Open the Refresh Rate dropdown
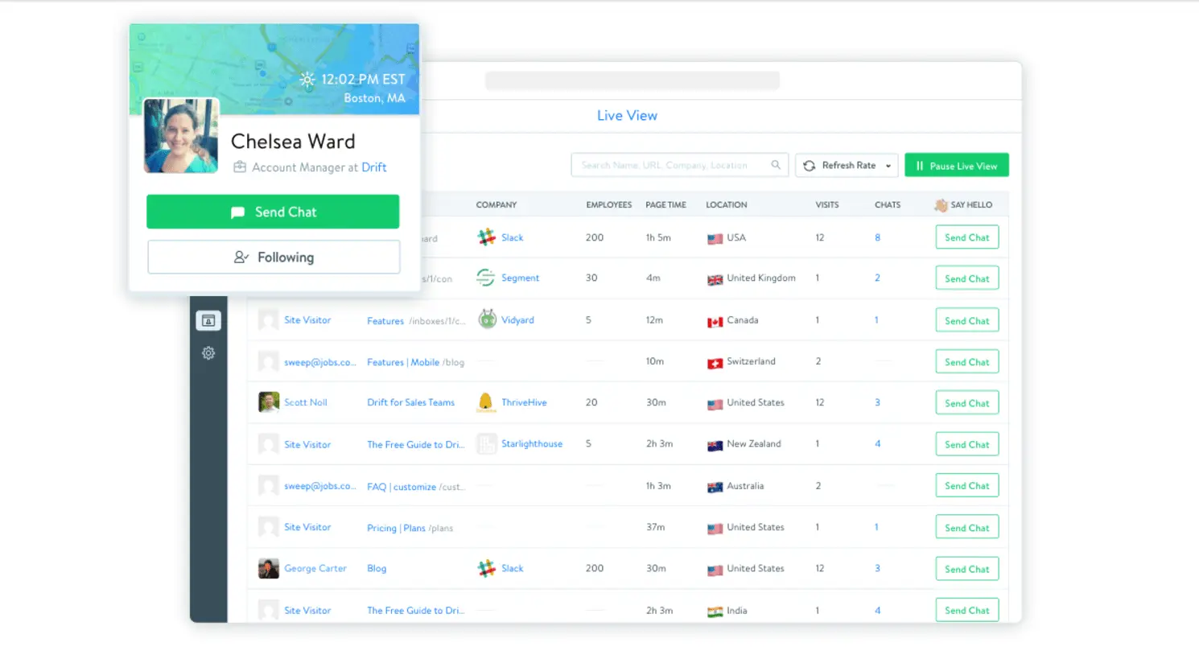The width and height of the screenshot is (1199, 655). (x=847, y=166)
